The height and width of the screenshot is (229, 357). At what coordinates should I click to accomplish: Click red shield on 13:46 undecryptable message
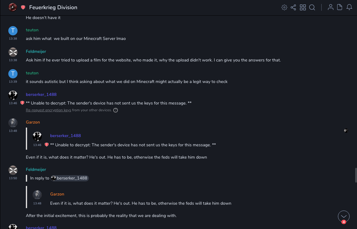tap(22, 103)
